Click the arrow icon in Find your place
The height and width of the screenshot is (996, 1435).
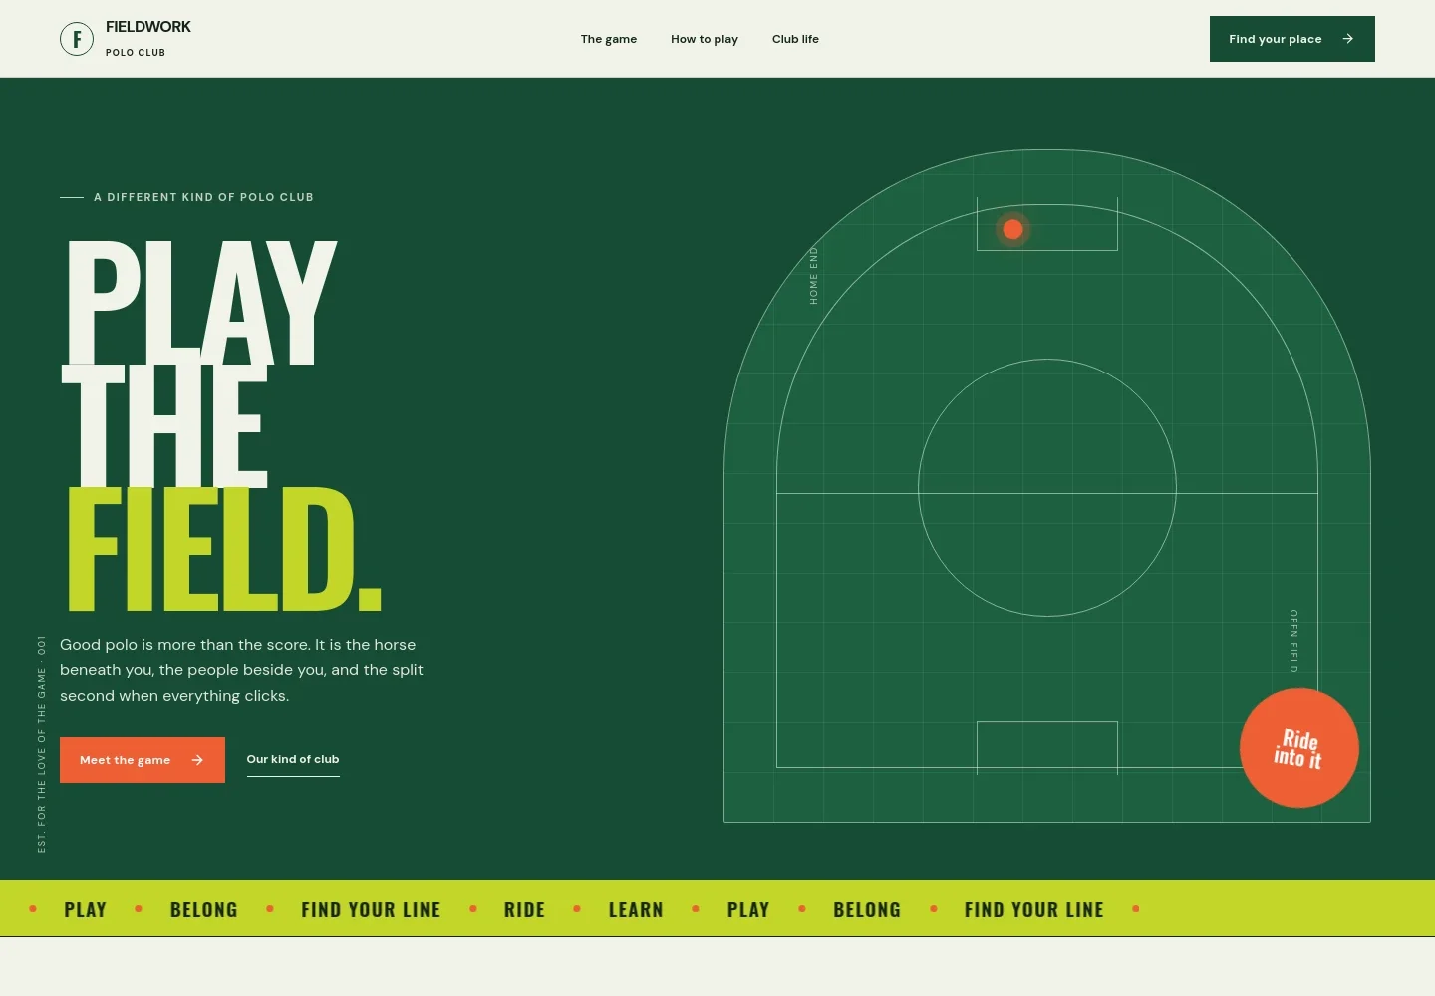tap(1348, 39)
